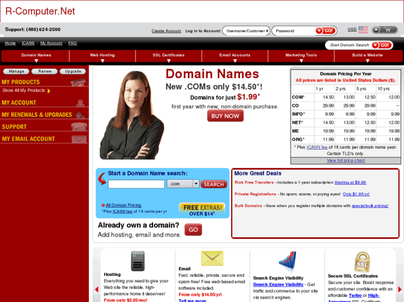
Task: Click the US flag currency icon
Action: tap(363, 30)
